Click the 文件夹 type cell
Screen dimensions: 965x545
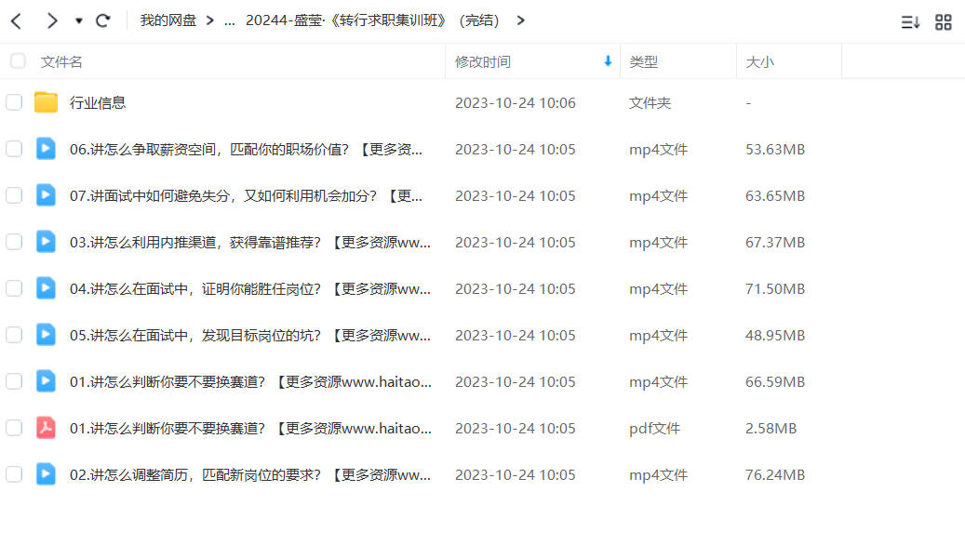click(x=650, y=102)
